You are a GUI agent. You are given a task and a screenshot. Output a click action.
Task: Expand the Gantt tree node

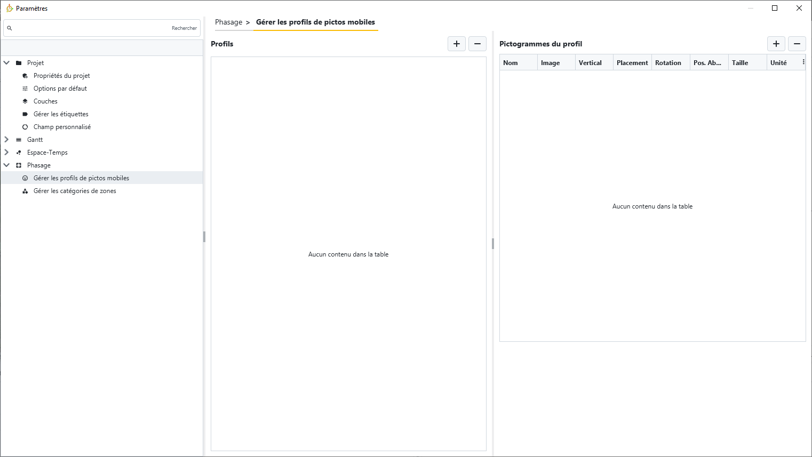click(x=6, y=140)
